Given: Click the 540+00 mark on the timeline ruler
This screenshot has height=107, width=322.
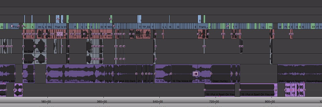Looking at the screenshot, I should tap(158, 102).
